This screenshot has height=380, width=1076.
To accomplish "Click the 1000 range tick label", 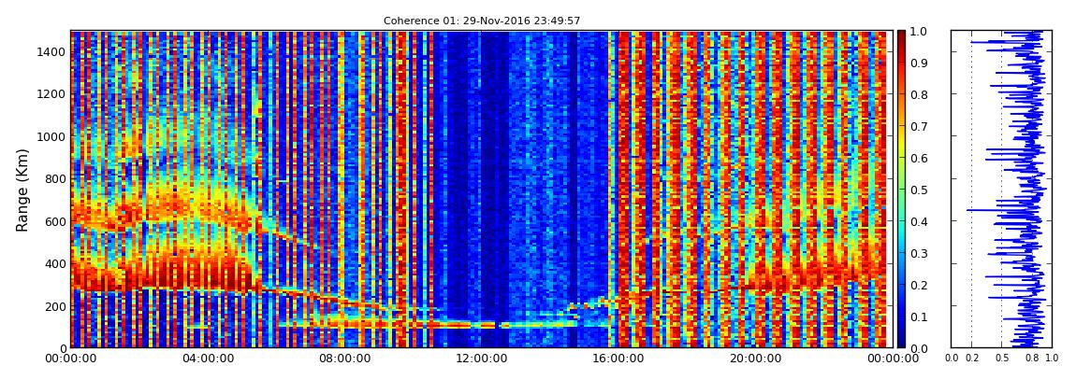I will (x=51, y=136).
